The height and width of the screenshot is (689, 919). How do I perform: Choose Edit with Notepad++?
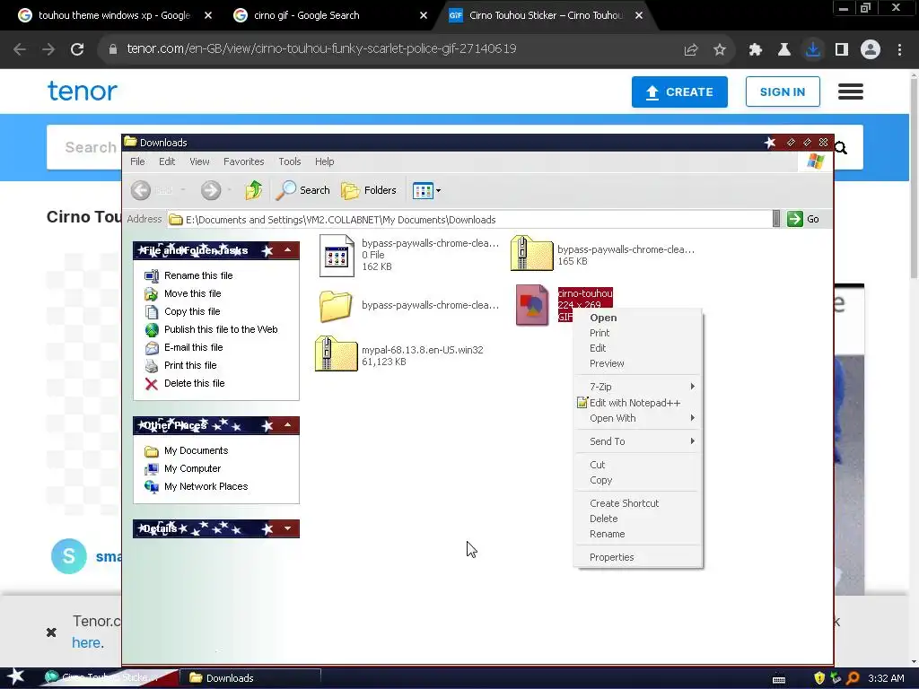tap(638, 403)
